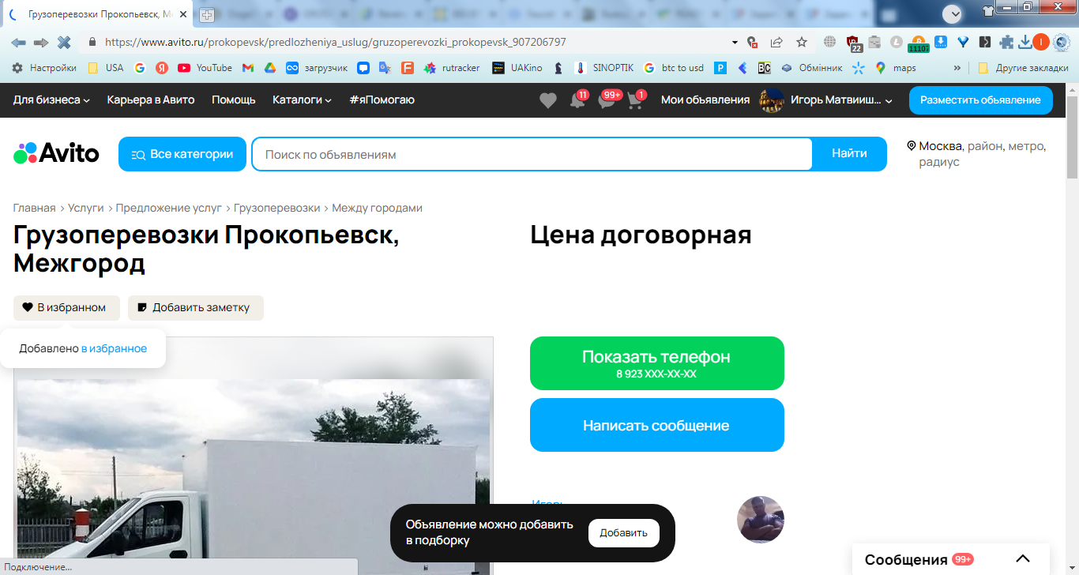1079x575 pixels.
Task: Open the tab search dropdown arrow
Action: click(x=953, y=13)
